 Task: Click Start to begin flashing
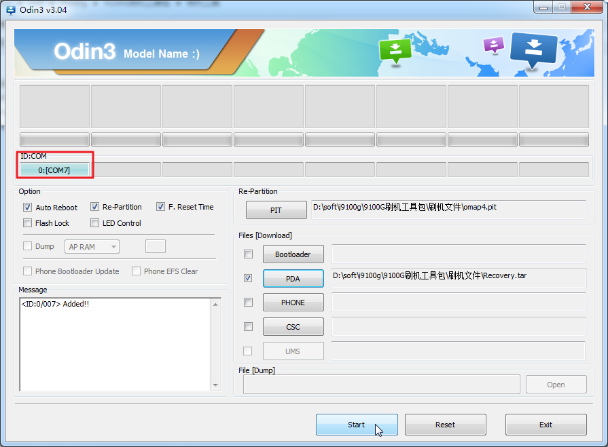357,425
